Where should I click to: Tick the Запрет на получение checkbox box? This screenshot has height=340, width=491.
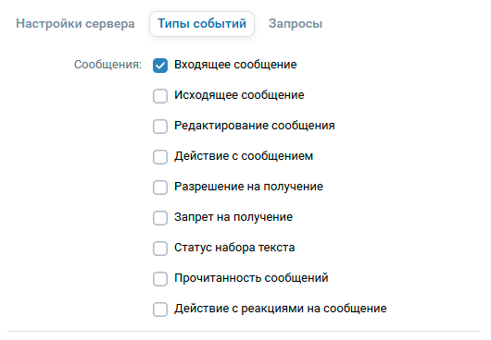tap(160, 218)
